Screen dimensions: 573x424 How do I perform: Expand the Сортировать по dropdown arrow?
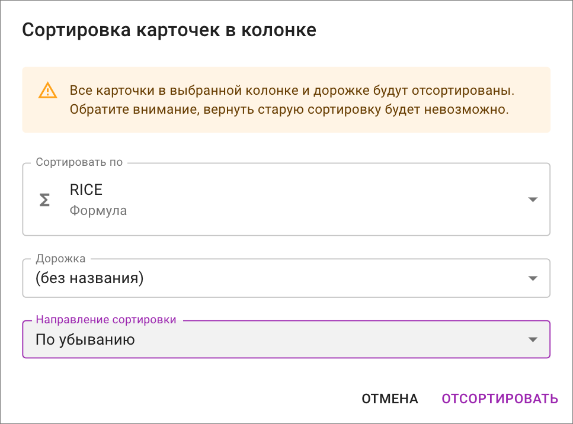[x=533, y=200]
